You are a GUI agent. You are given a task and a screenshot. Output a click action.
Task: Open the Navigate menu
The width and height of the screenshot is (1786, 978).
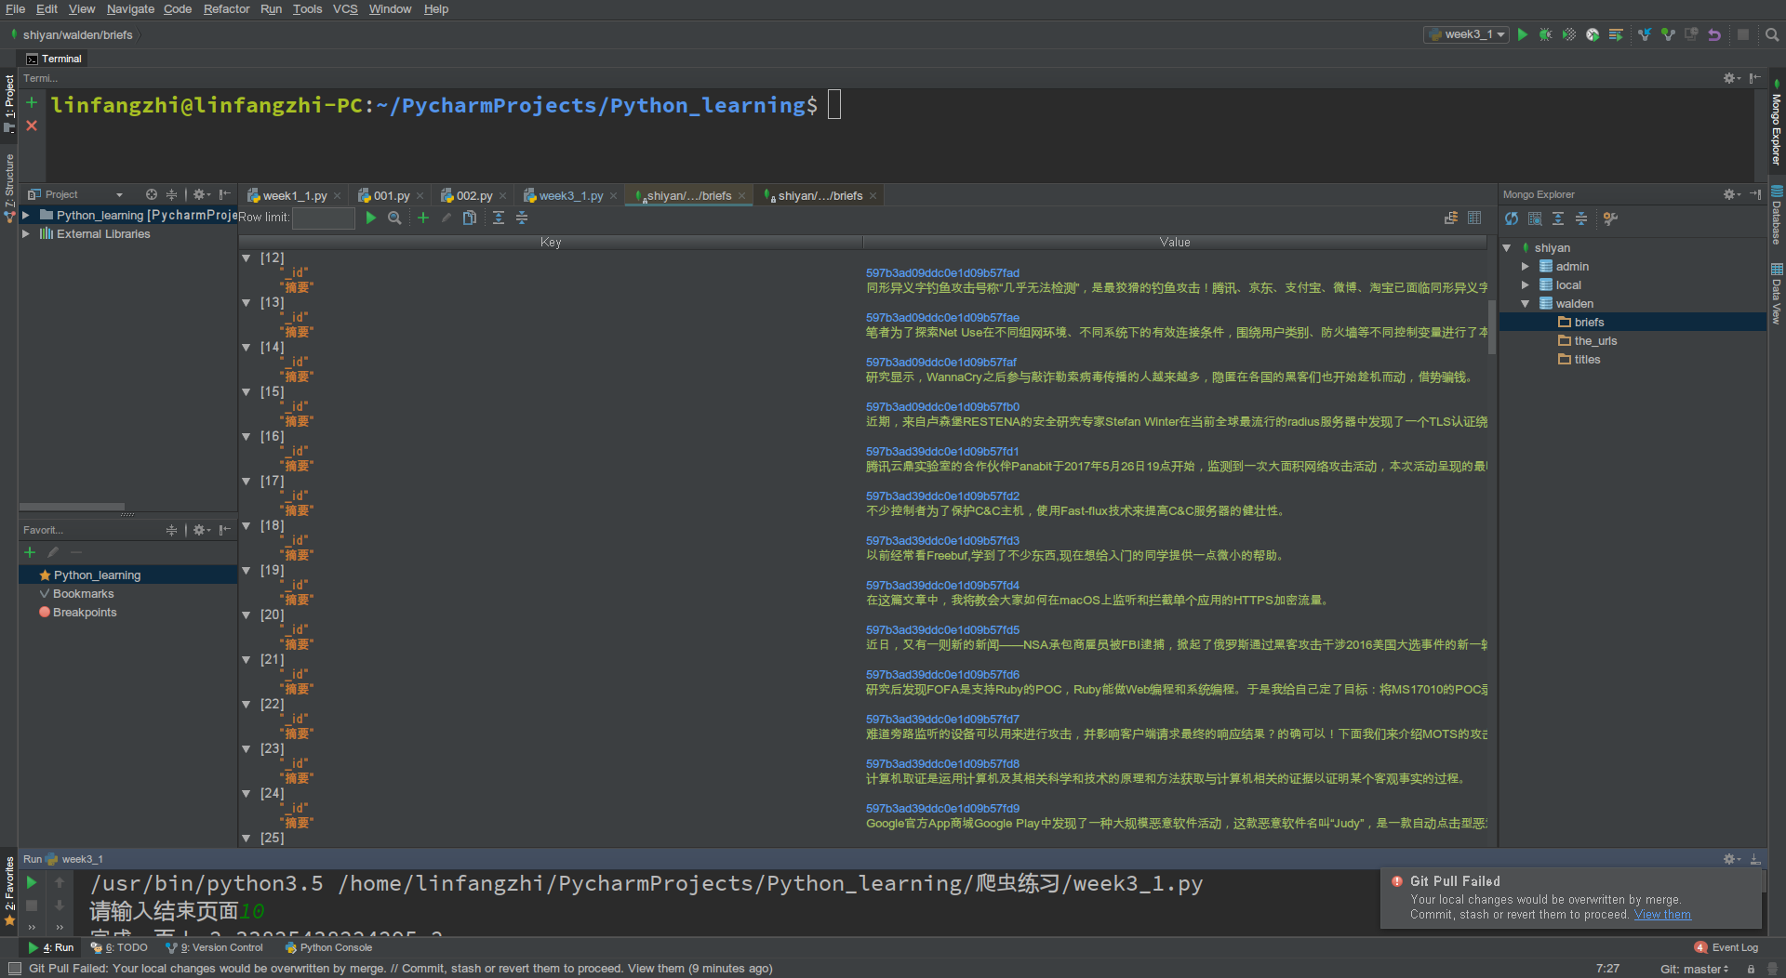pos(130,9)
